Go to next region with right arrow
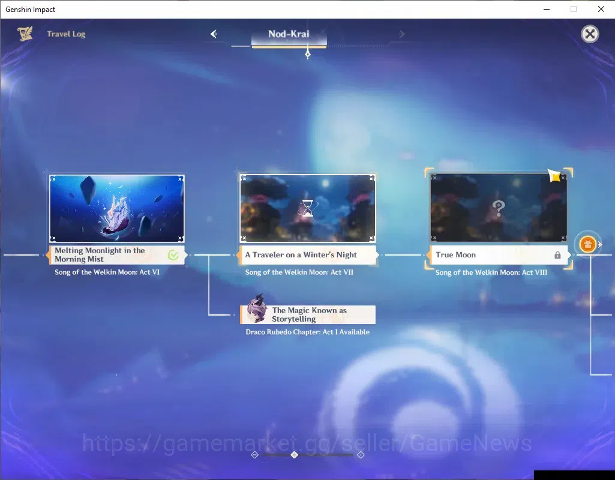This screenshot has height=480, width=615. click(401, 34)
